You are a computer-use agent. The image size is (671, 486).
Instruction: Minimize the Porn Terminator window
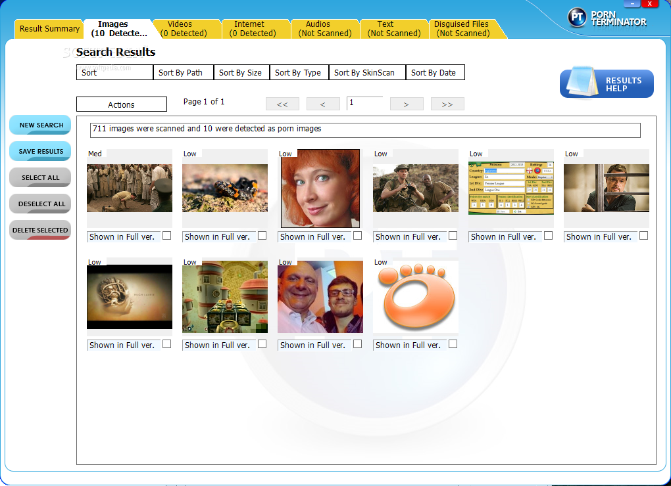pos(632,4)
